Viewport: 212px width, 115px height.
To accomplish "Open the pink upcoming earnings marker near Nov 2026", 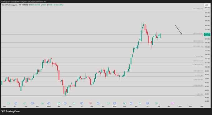I will tap(173, 103).
